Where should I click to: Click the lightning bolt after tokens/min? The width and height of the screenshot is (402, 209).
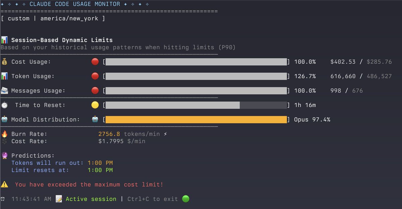point(165,134)
